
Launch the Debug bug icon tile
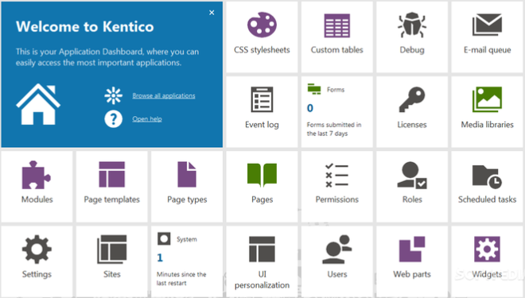click(x=412, y=37)
